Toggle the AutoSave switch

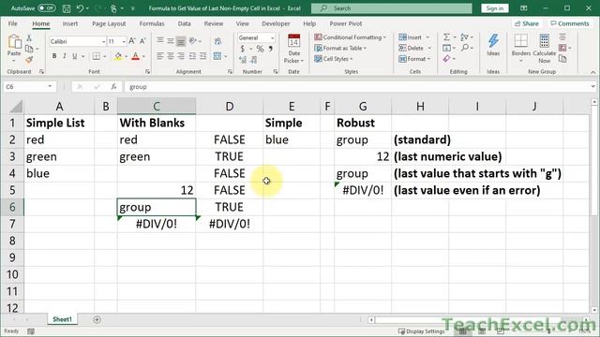coord(46,8)
